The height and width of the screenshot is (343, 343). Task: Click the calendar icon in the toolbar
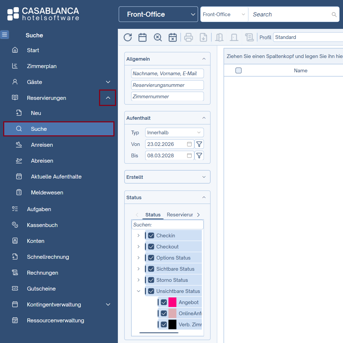coord(142,37)
